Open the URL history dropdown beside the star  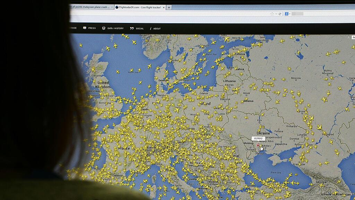276,14
